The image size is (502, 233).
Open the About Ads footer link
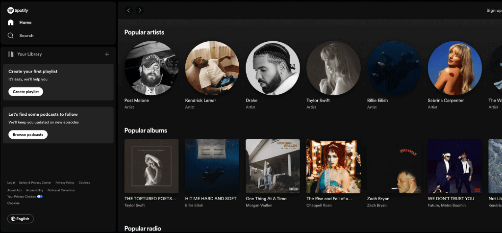[x=14, y=190]
